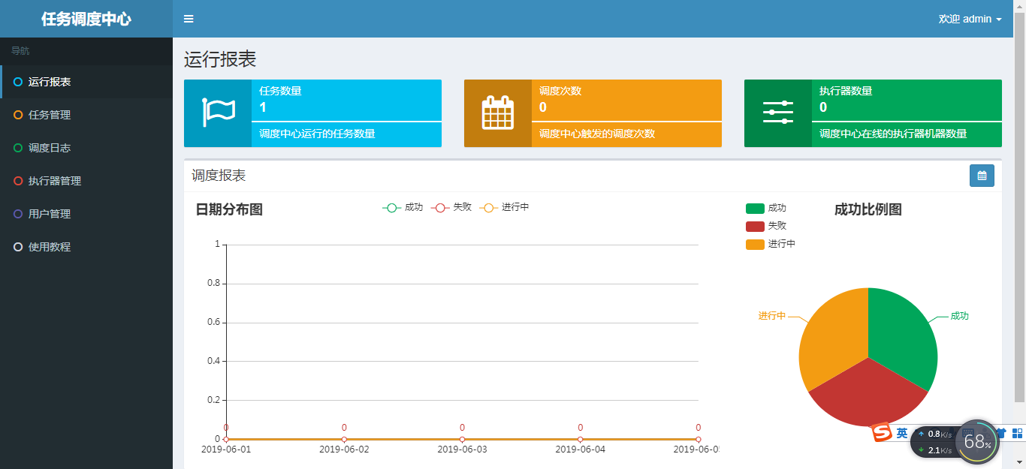Viewport: 1026px width, 469px height.
Task: Click the caret arrow next to admin
Action: pos(999,20)
